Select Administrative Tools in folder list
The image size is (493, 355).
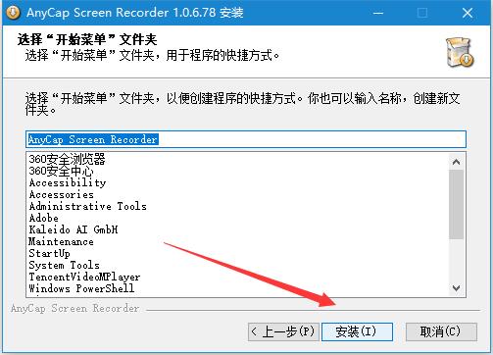88,206
